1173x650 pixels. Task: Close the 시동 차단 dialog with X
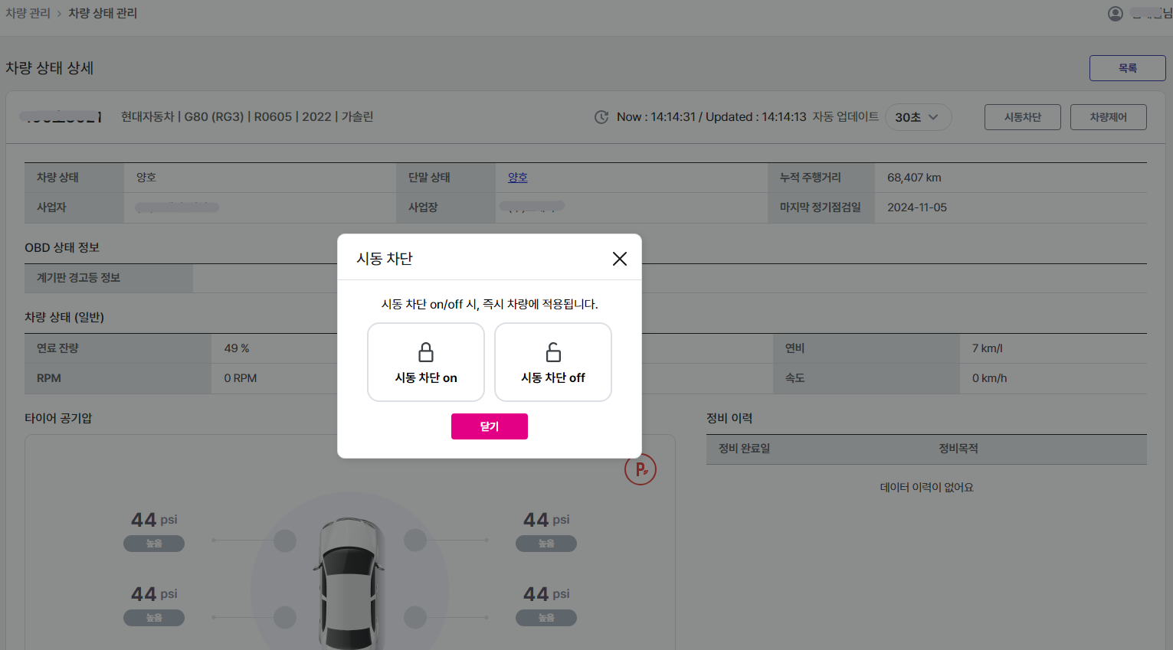[620, 259]
